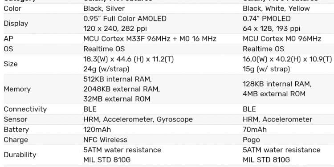Select the "0.95" Full Color AMOLED" text

pyautogui.click(x=125, y=19)
